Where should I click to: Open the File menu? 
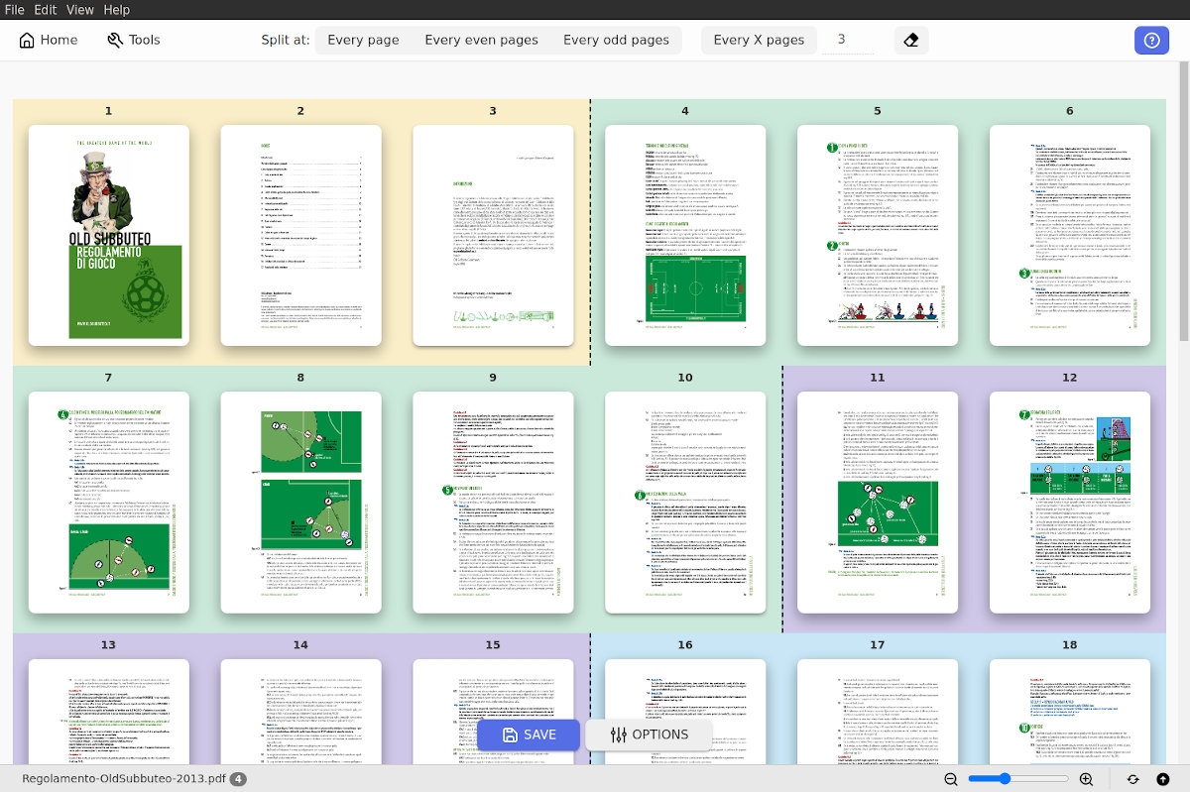coord(15,10)
